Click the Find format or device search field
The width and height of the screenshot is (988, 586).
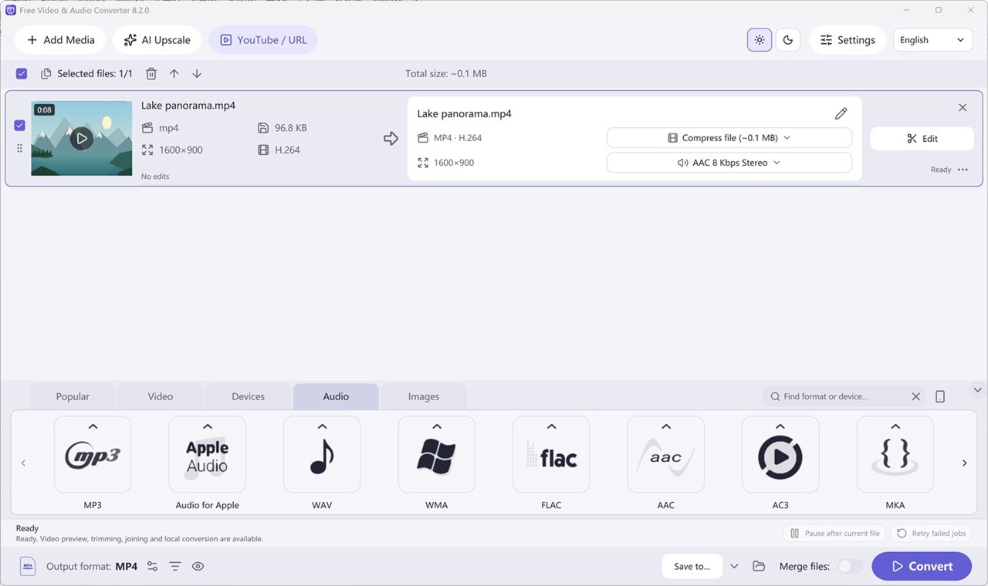(843, 396)
